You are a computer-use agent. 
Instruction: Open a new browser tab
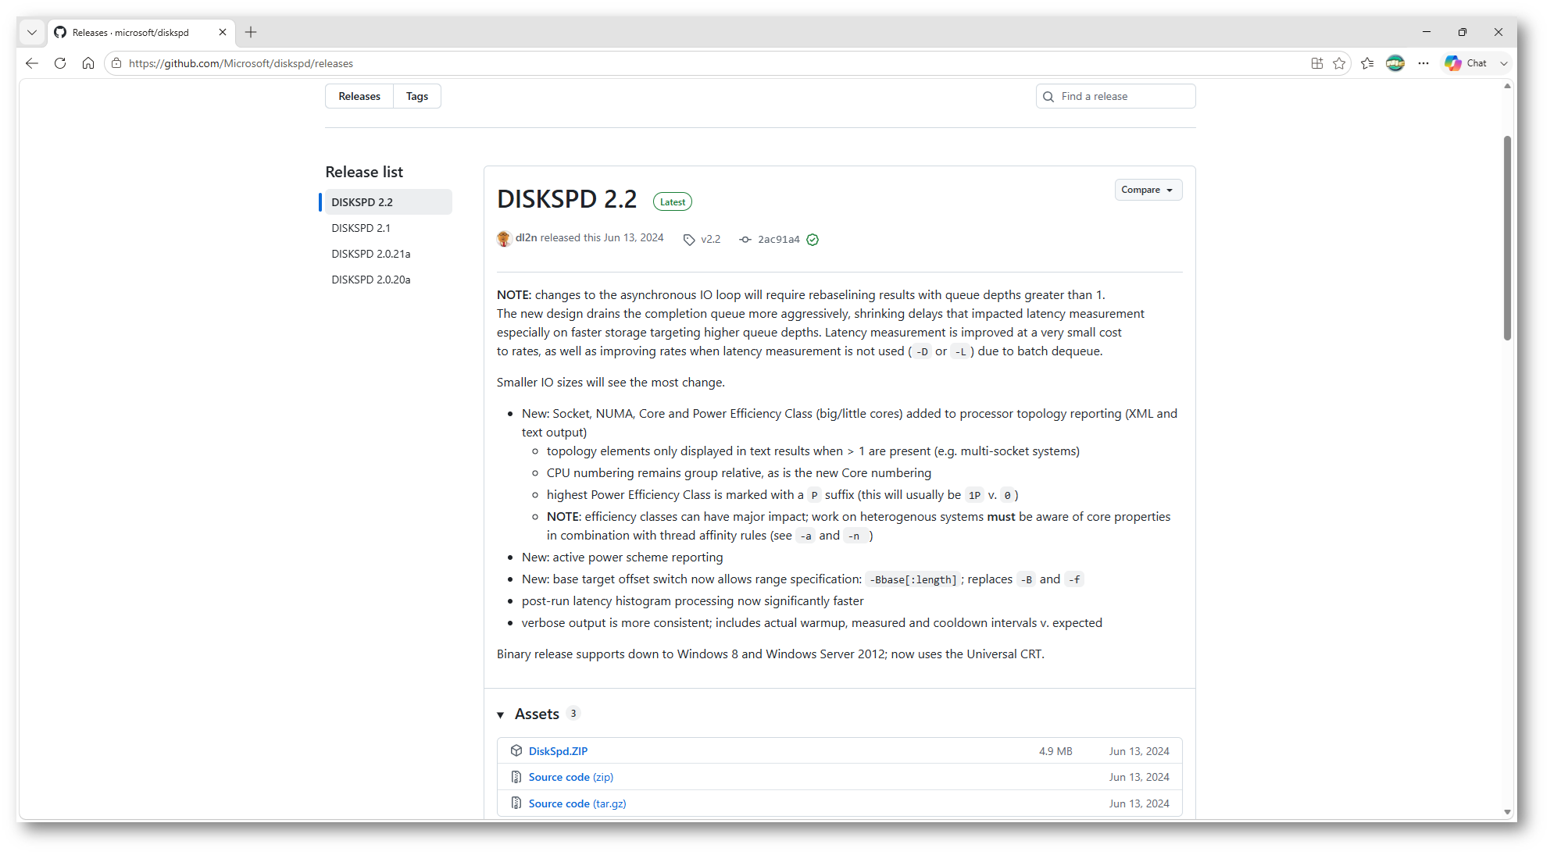point(251,32)
